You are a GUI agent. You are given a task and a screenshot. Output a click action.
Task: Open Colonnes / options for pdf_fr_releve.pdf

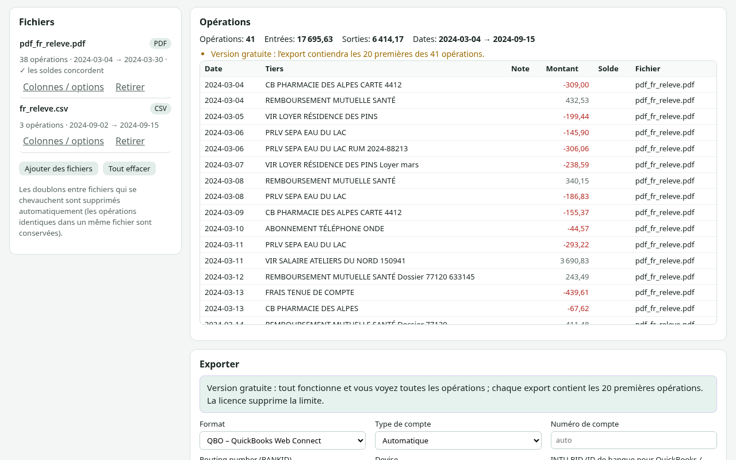(x=63, y=87)
